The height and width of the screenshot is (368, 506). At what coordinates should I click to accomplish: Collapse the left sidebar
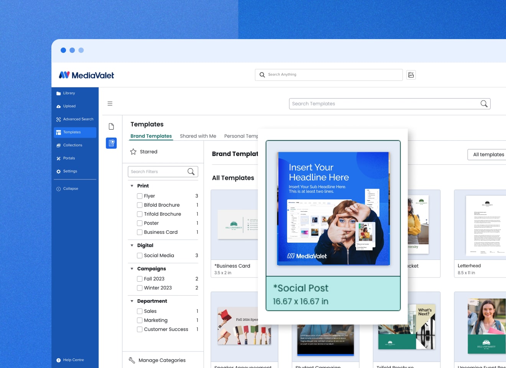coord(67,189)
